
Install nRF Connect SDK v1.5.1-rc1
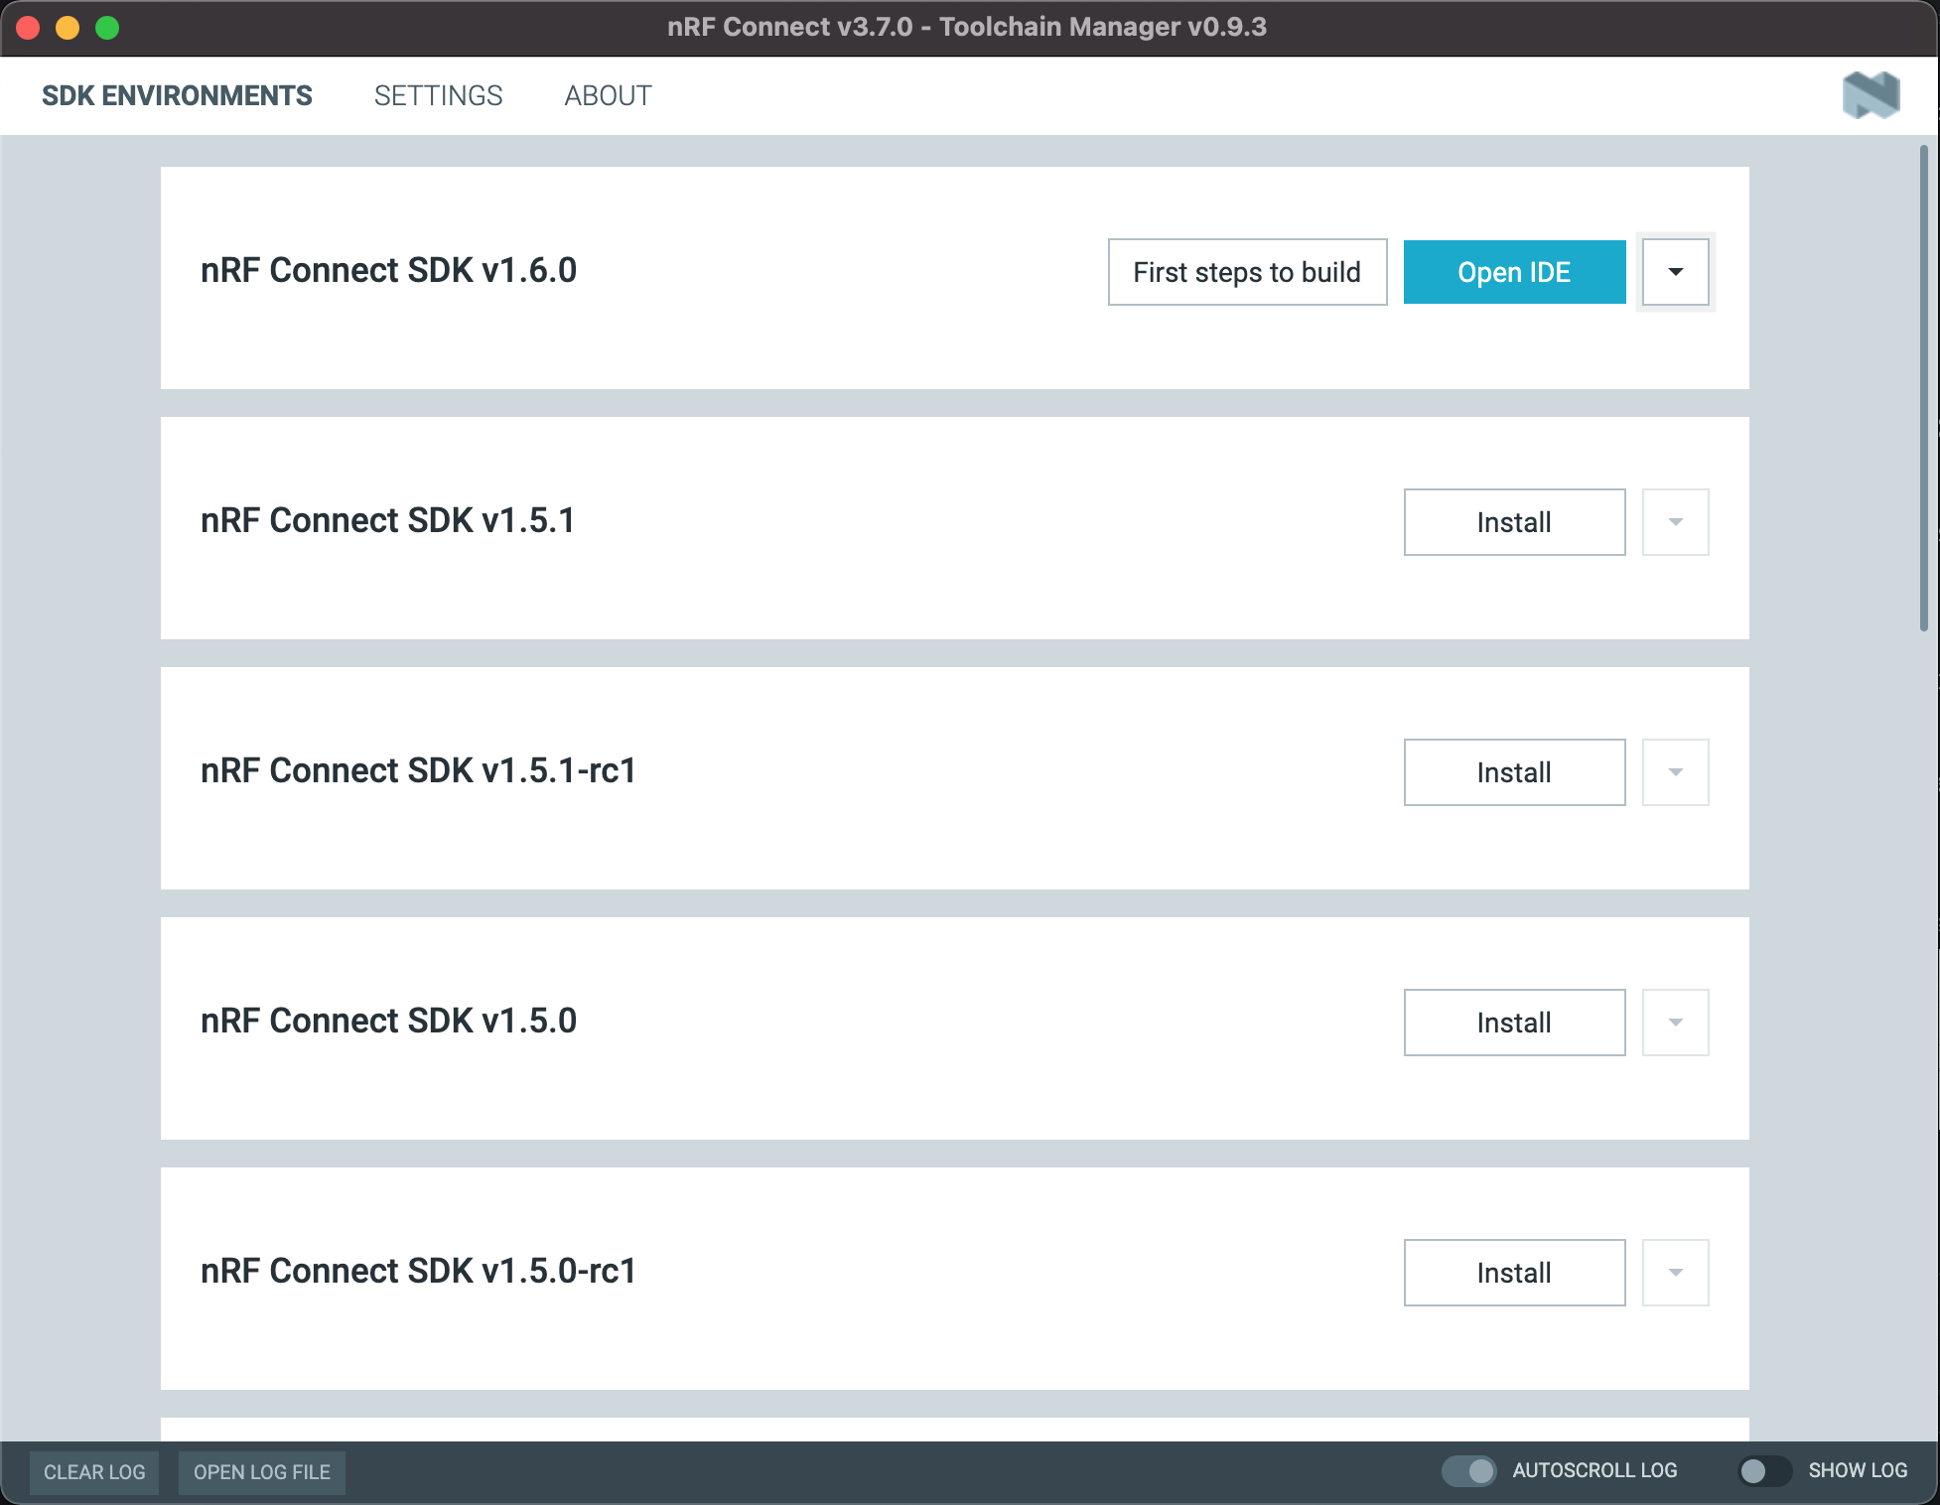1514,772
